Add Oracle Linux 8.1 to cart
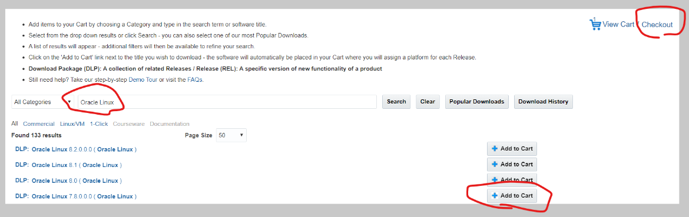 point(512,165)
